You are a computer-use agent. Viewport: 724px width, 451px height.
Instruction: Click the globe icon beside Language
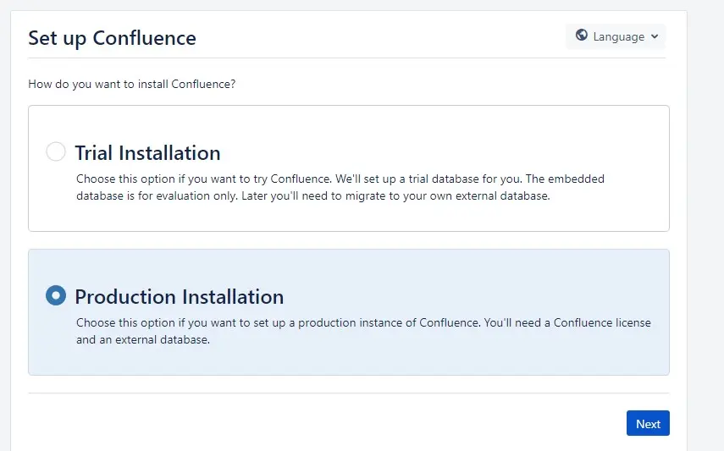click(582, 36)
